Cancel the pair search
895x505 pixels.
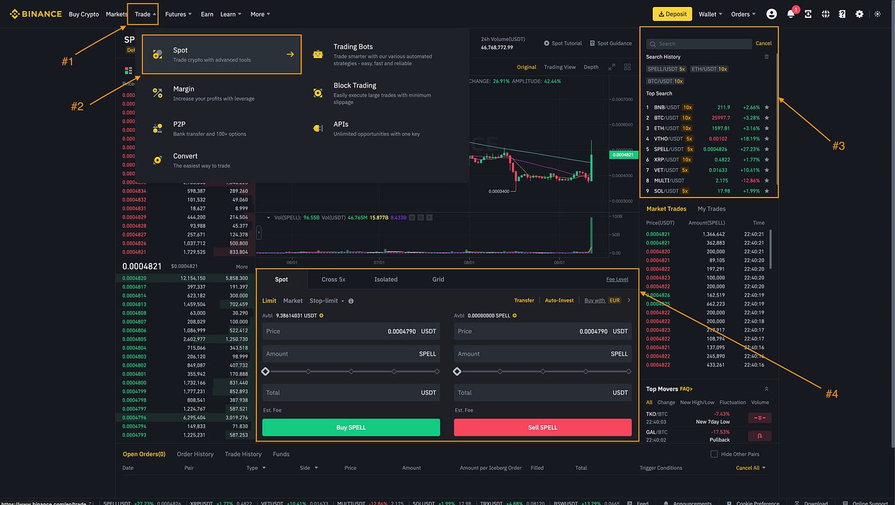click(x=763, y=43)
